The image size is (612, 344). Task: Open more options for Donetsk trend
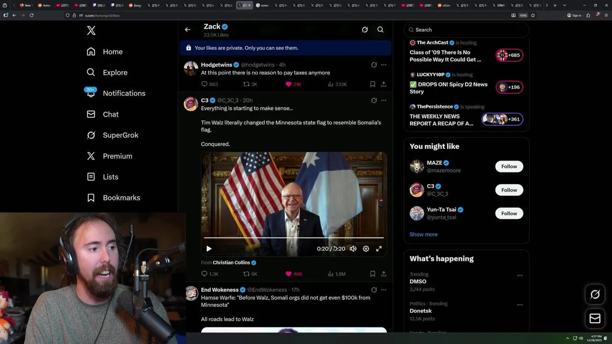[x=520, y=304]
